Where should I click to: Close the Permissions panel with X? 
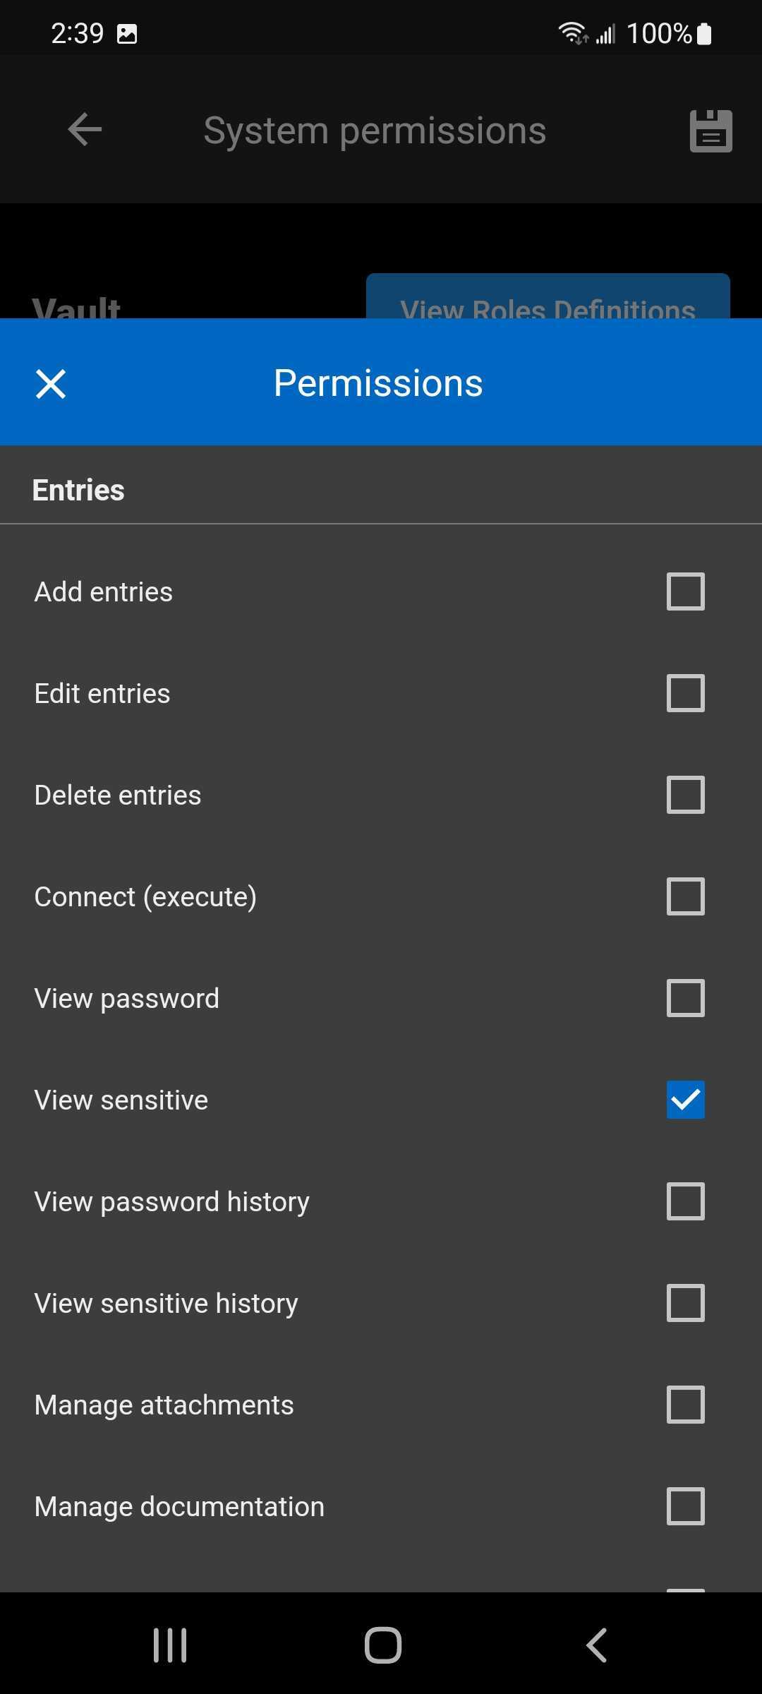point(51,384)
